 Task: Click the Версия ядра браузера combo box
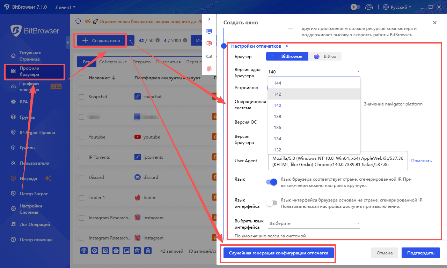tap(314, 72)
